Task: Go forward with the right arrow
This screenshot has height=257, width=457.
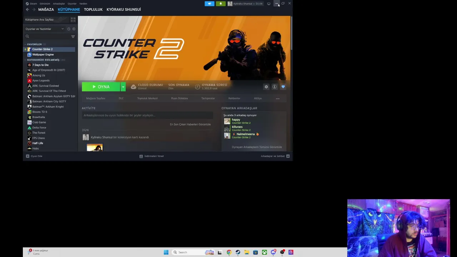Action: coord(34,10)
